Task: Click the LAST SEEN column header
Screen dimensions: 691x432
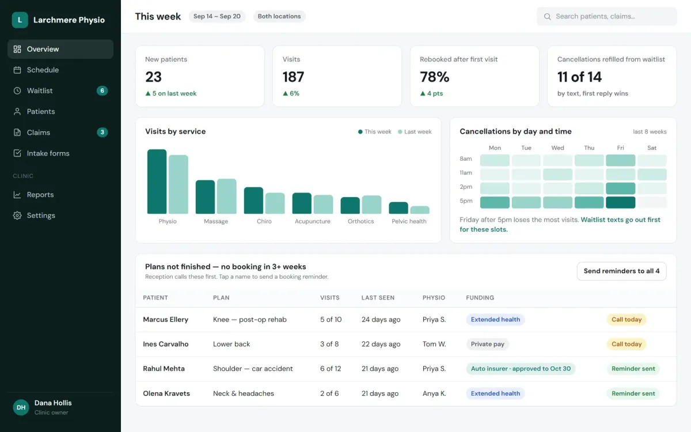Action: coord(378,298)
